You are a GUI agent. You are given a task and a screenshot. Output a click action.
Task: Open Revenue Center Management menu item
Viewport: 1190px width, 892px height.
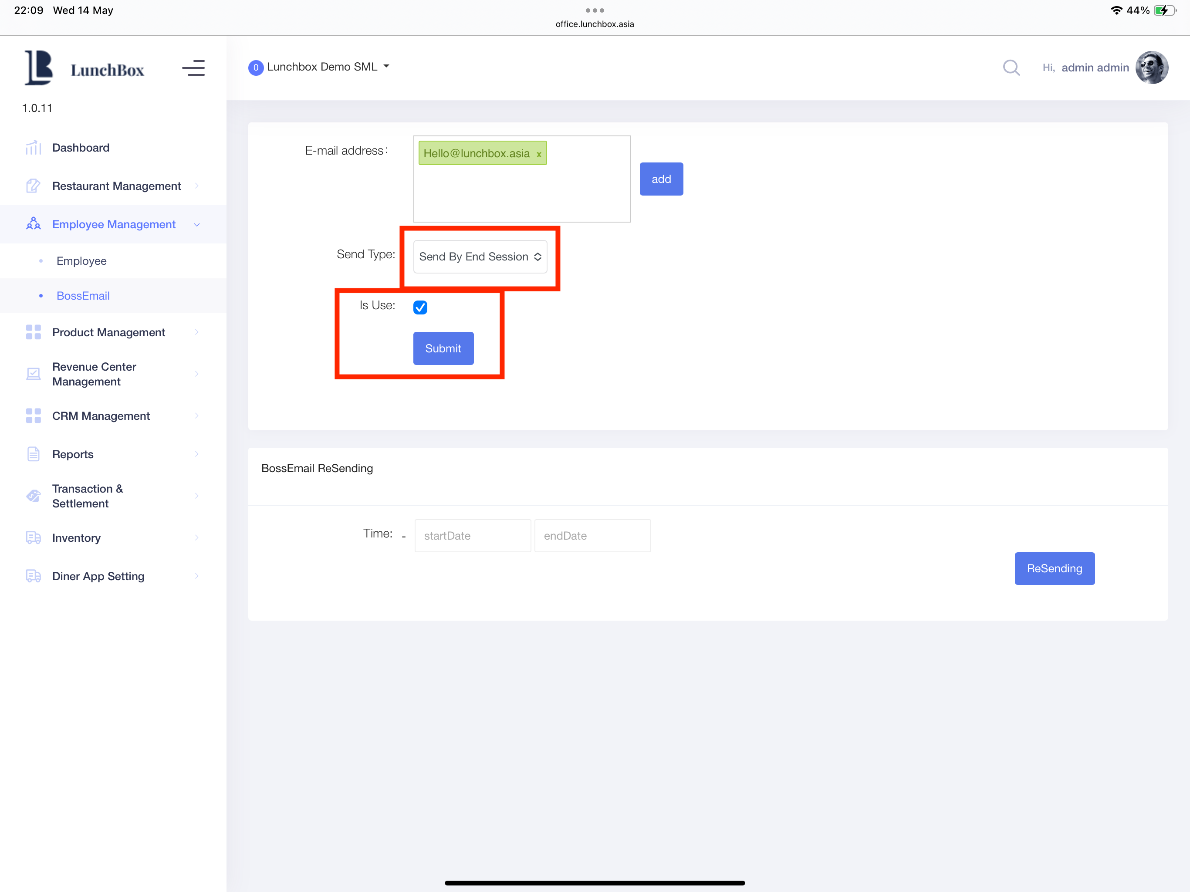pos(113,374)
